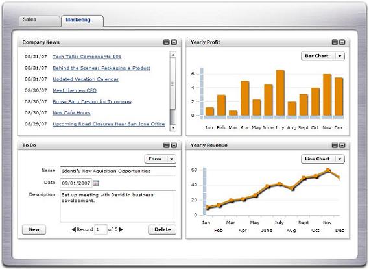
Task: Open the Meet the new CEO link
Action: pyautogui.click(x=75, y=90)
